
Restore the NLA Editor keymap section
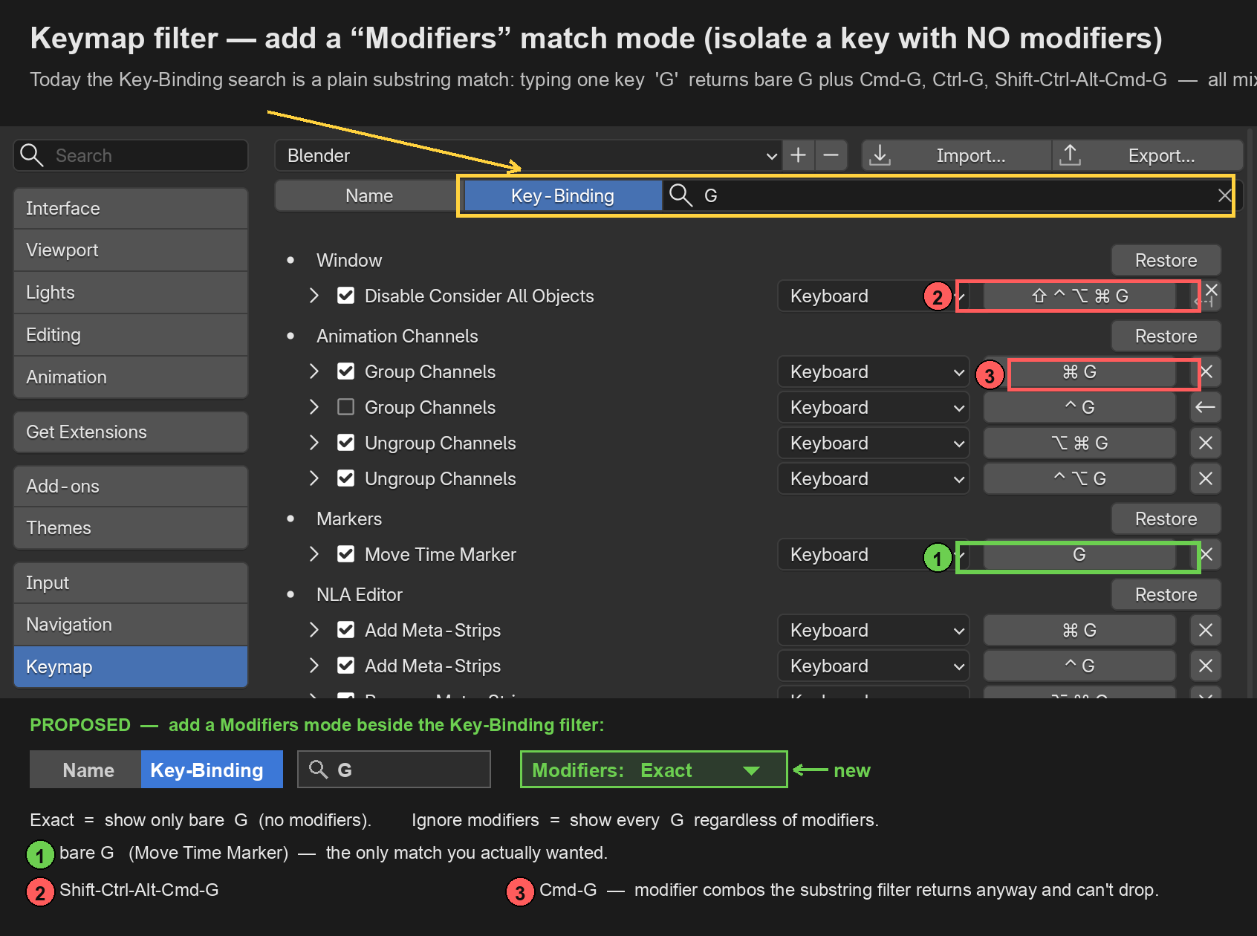point(1166,594)
